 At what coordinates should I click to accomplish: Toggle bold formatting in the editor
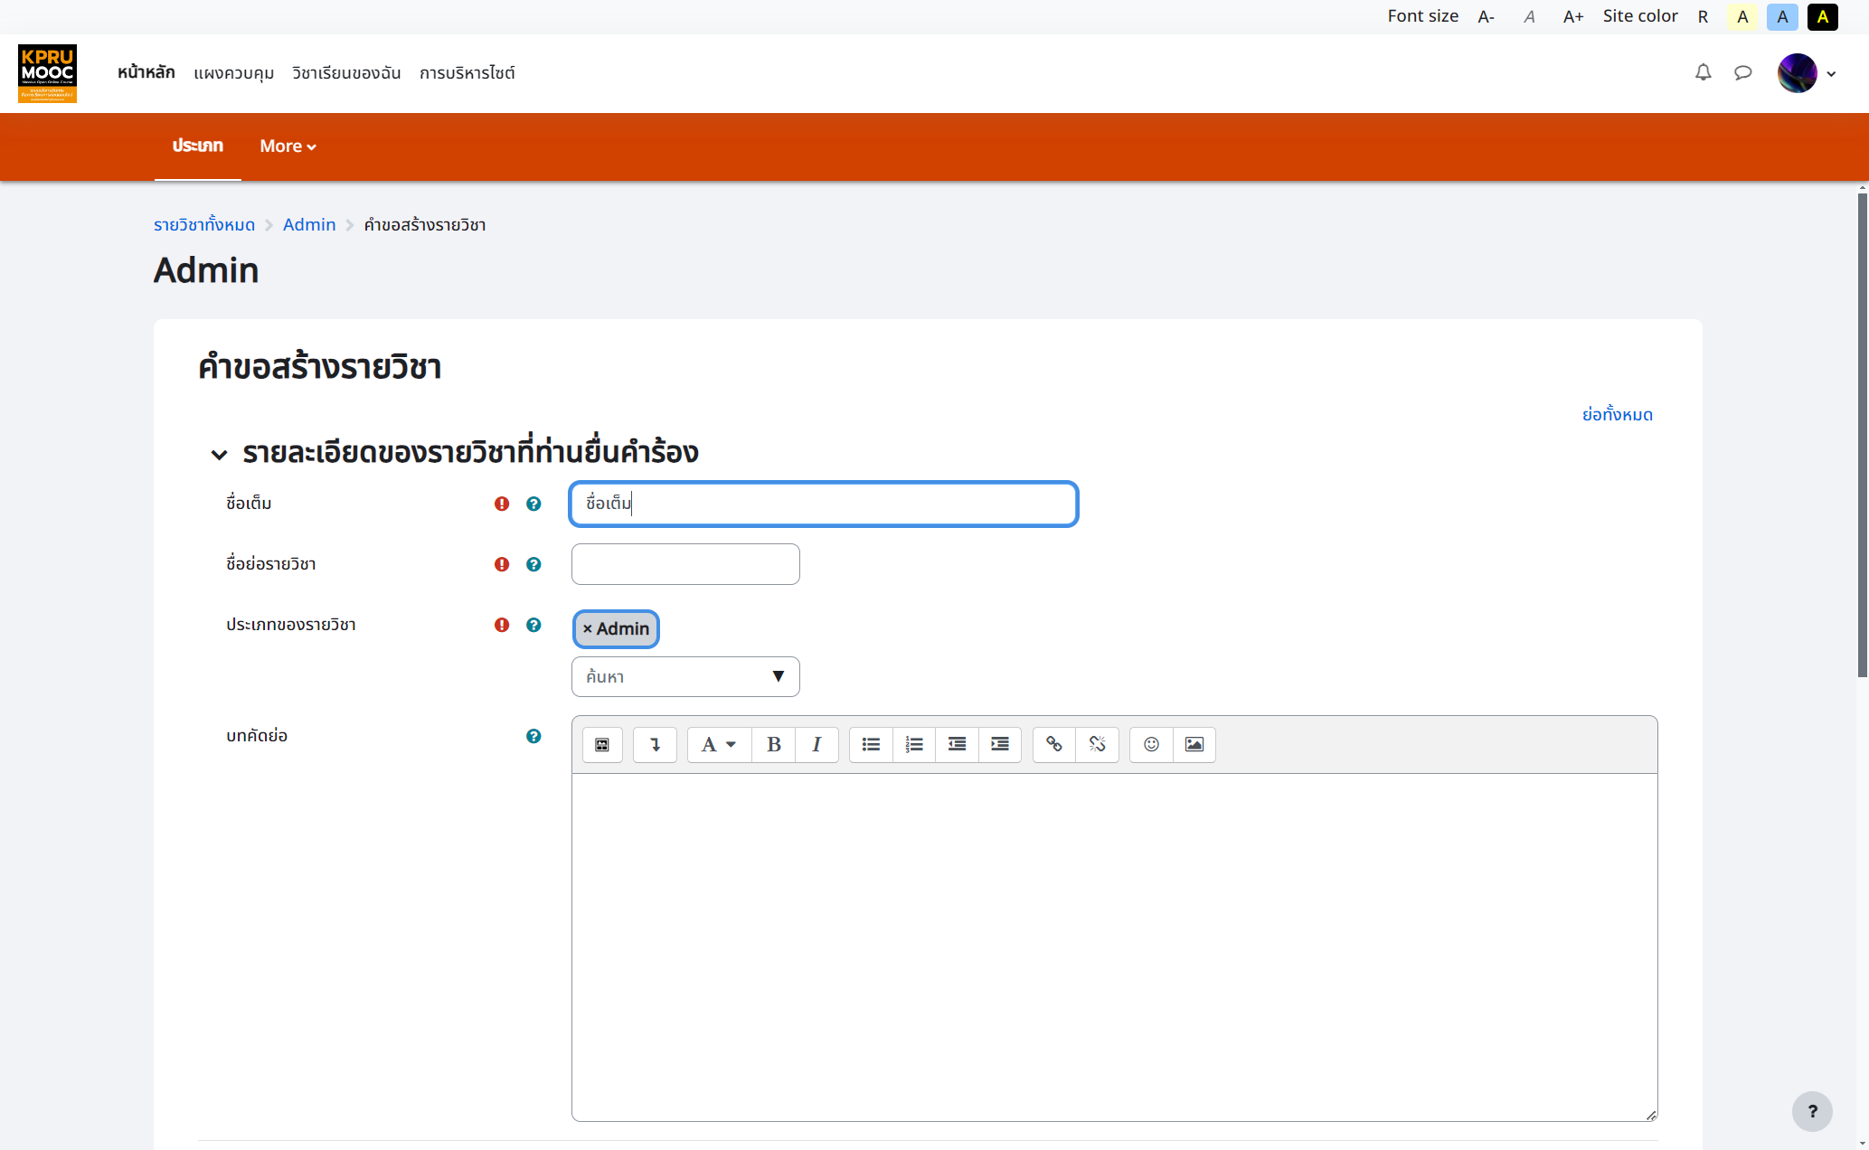click(774, 744)
